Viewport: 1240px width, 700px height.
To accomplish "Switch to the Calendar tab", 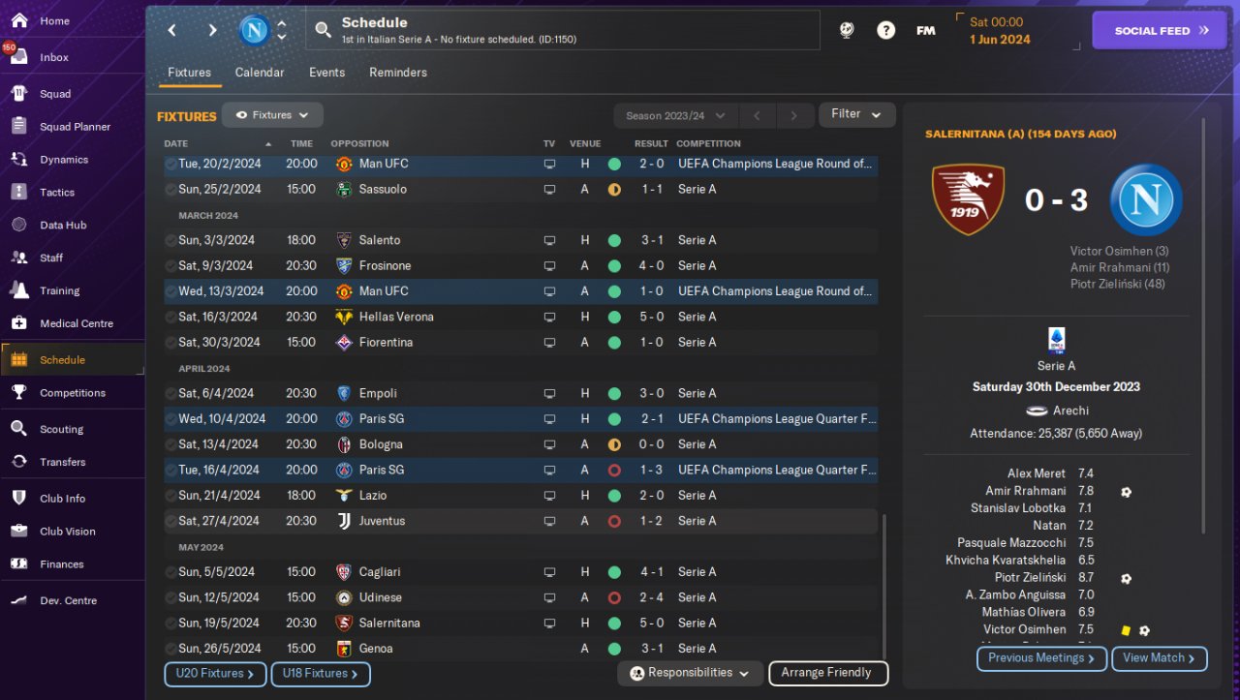I will pyautogui.click(x=260, y=73).
